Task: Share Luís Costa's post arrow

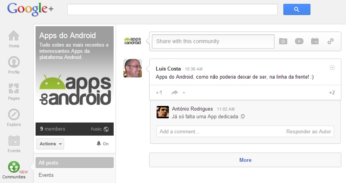Action: click(175, 92)
